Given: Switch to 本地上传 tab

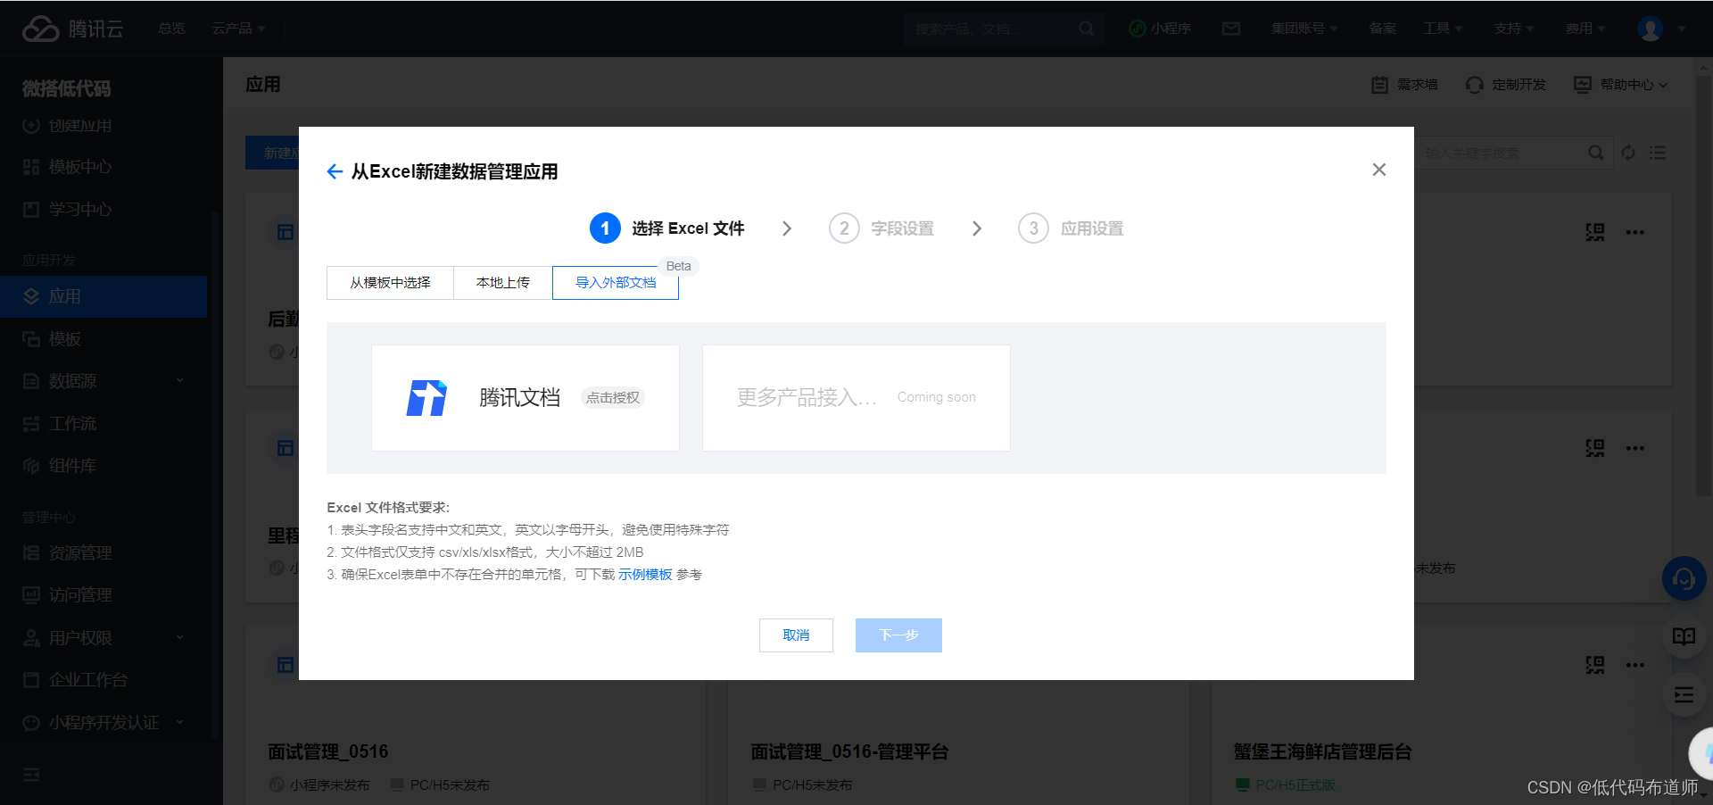Looking at the screenshot, I should pyautogui.click(x=503, y=283).
